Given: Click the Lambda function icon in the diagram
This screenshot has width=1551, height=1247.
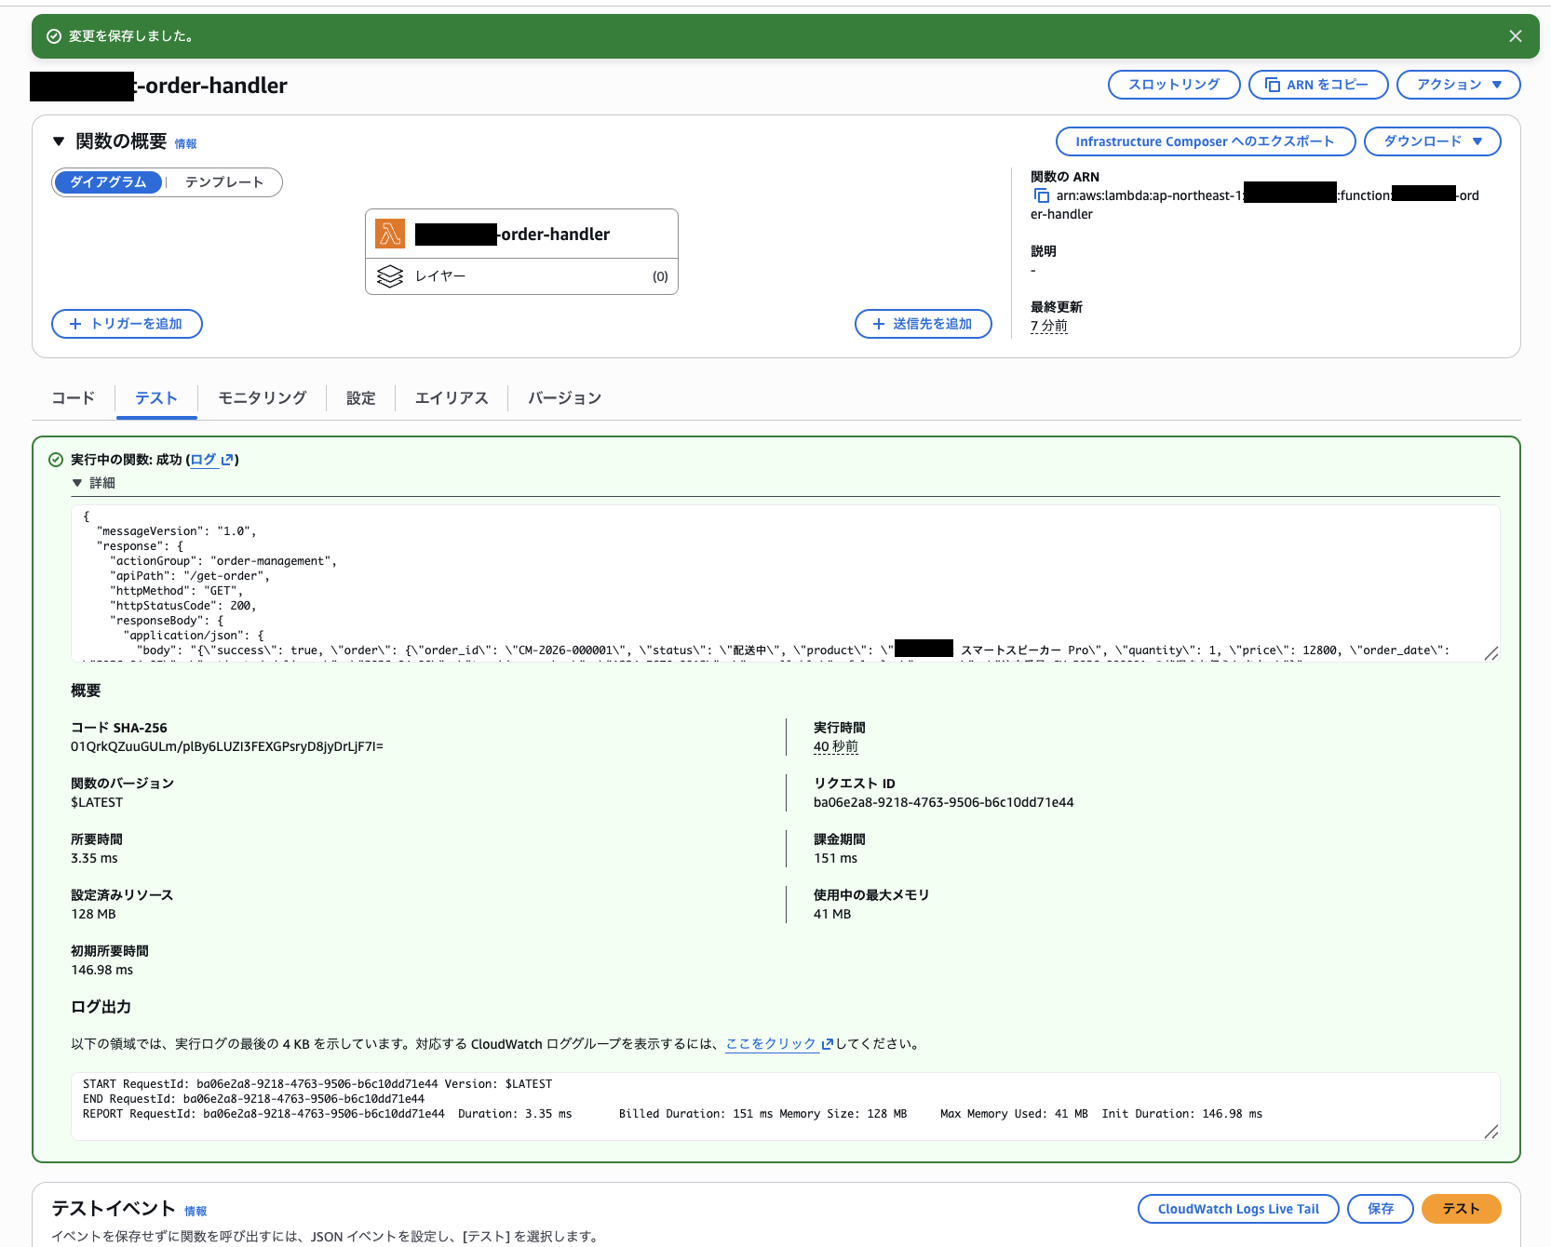Looking at the screenshot, I should (x=390, y=234).
